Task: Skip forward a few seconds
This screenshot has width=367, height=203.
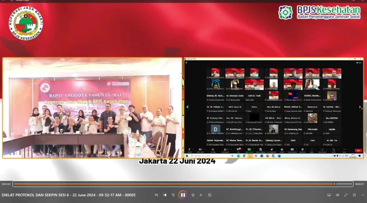Action: (x=192, y=195)
